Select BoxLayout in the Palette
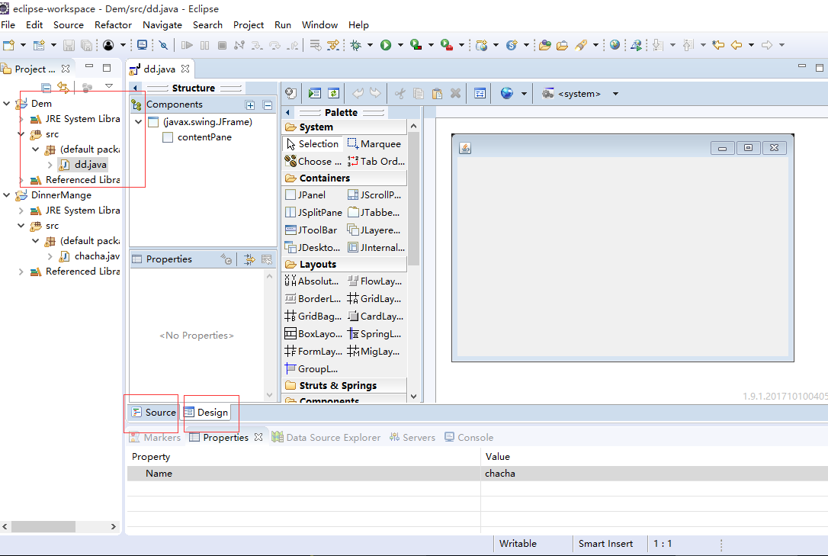This screenshot has height=556, width=828. click(x=313, y=334)
